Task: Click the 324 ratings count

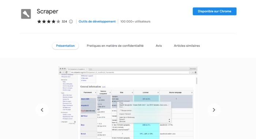Action: pyautogui.click(x=64, y=22)
